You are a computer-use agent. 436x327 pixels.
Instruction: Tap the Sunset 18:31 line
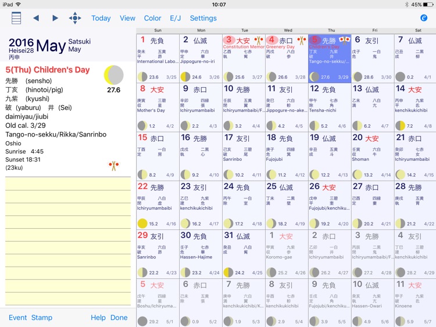[23, 160]
